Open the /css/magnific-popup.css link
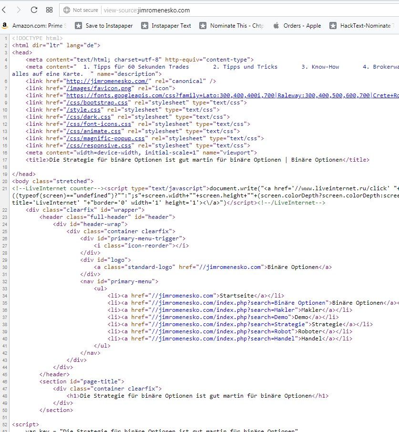This screenshot has height=432, width=399. [105, 138]
